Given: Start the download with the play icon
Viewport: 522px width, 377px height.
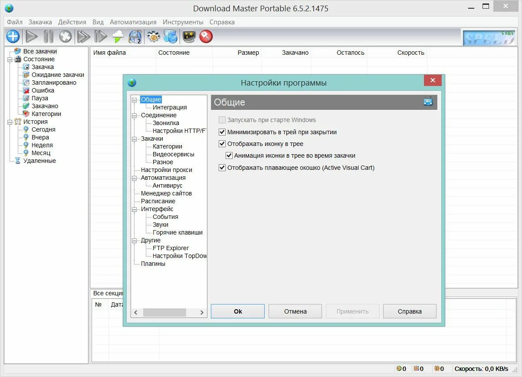Looking at the screenshot, I should point(31,36).
